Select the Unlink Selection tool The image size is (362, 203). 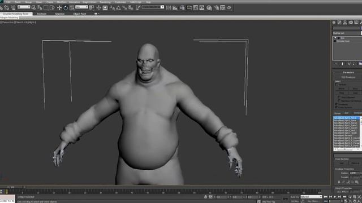pyautogui.click(x=6, y=8)
